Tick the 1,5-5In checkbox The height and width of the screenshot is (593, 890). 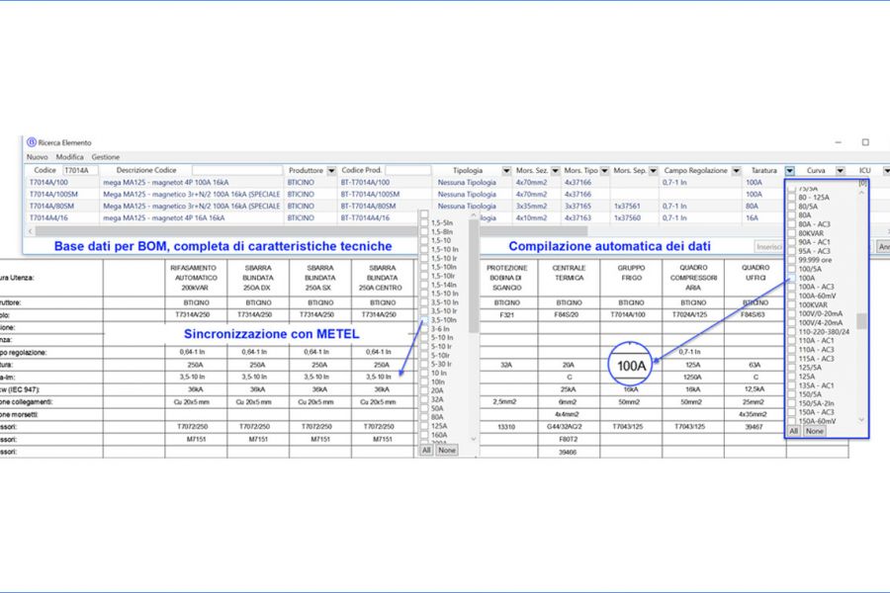424,223
